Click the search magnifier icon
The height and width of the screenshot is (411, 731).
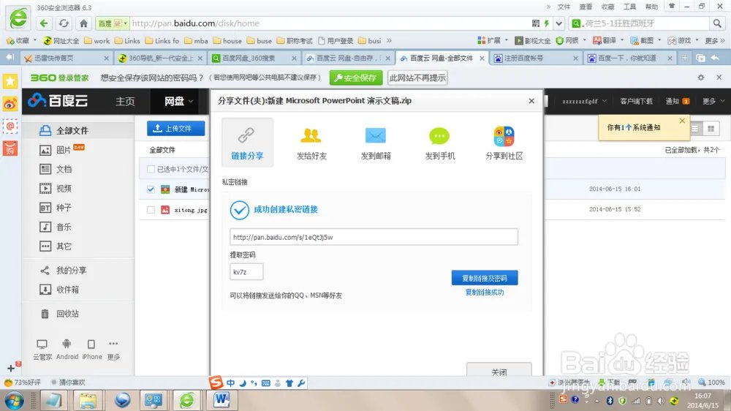click(x=717, y=23)
